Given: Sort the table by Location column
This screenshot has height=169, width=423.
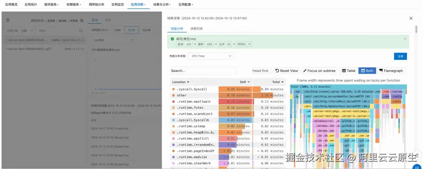Looking at the screenshot, I should 181,82.
